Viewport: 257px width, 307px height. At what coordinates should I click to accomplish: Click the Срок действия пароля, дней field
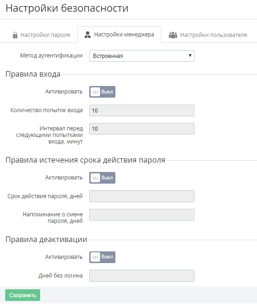[142, 196]
